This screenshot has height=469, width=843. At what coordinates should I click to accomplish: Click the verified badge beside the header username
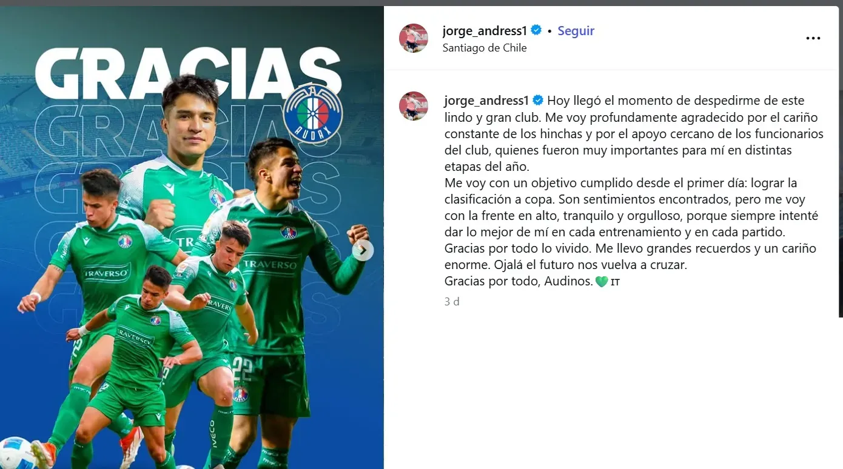536,30
